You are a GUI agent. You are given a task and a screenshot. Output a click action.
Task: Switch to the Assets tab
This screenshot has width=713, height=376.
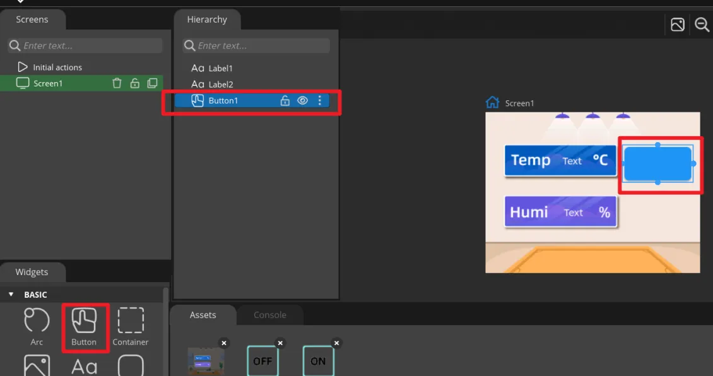(x=203, y=315)
